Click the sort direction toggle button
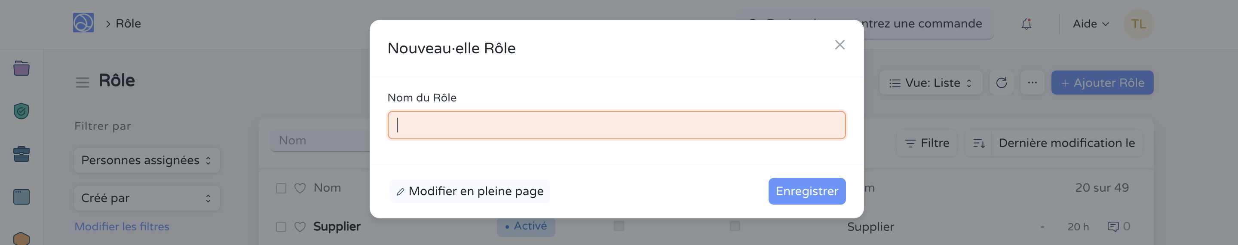 point(979,143)
